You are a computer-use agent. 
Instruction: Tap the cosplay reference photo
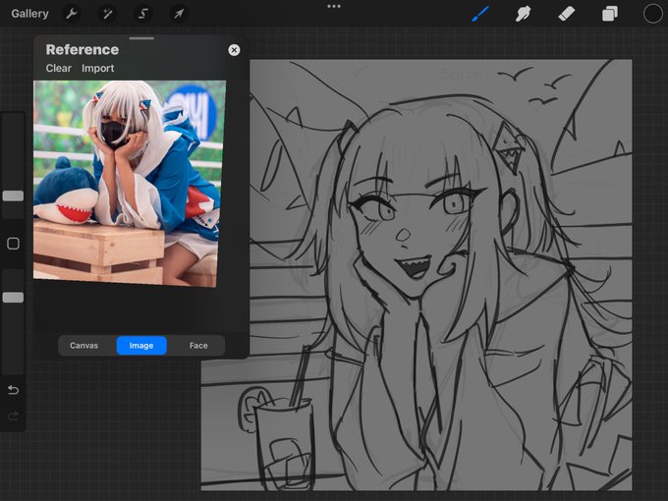pos(130,183)
